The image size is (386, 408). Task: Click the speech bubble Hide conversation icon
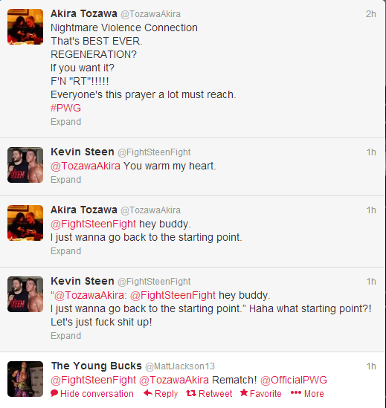pyautogui.click(x=54, y=393)
